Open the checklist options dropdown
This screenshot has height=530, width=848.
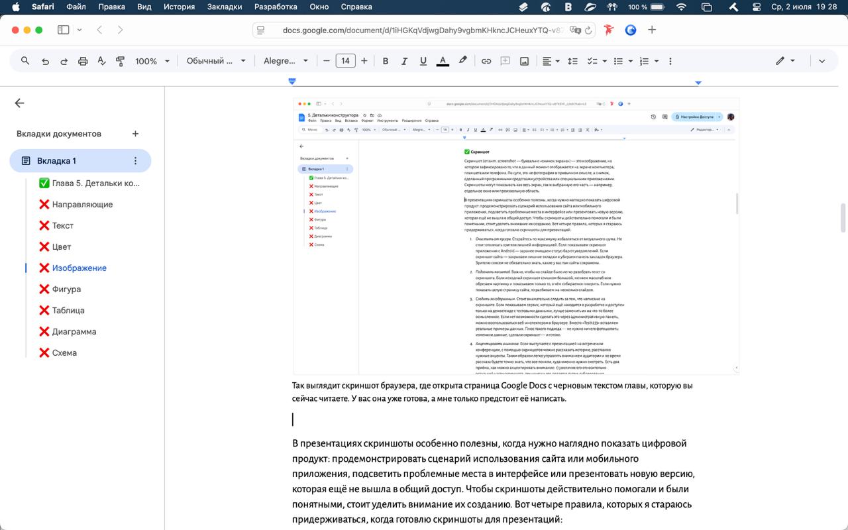click(x=597, y=61)
